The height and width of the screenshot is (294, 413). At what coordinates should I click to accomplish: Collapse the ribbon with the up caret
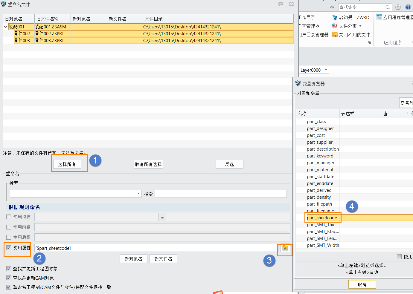332,7
